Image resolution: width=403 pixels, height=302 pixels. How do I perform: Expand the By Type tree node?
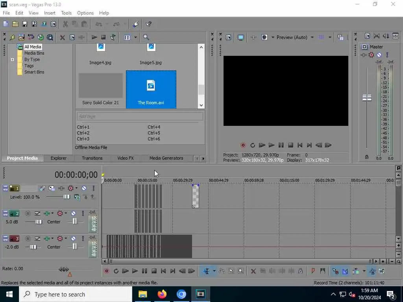(x=12, y=60)
